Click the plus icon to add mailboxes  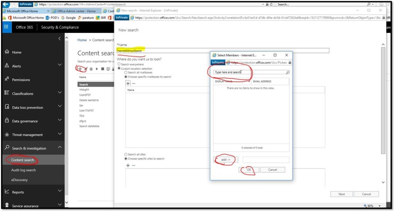pyautogui.click(x=128, y=83)
